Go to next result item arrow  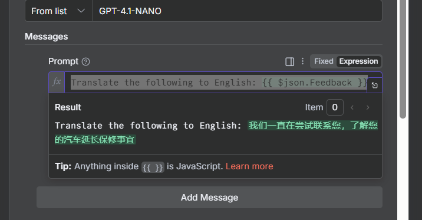[368, 107]
